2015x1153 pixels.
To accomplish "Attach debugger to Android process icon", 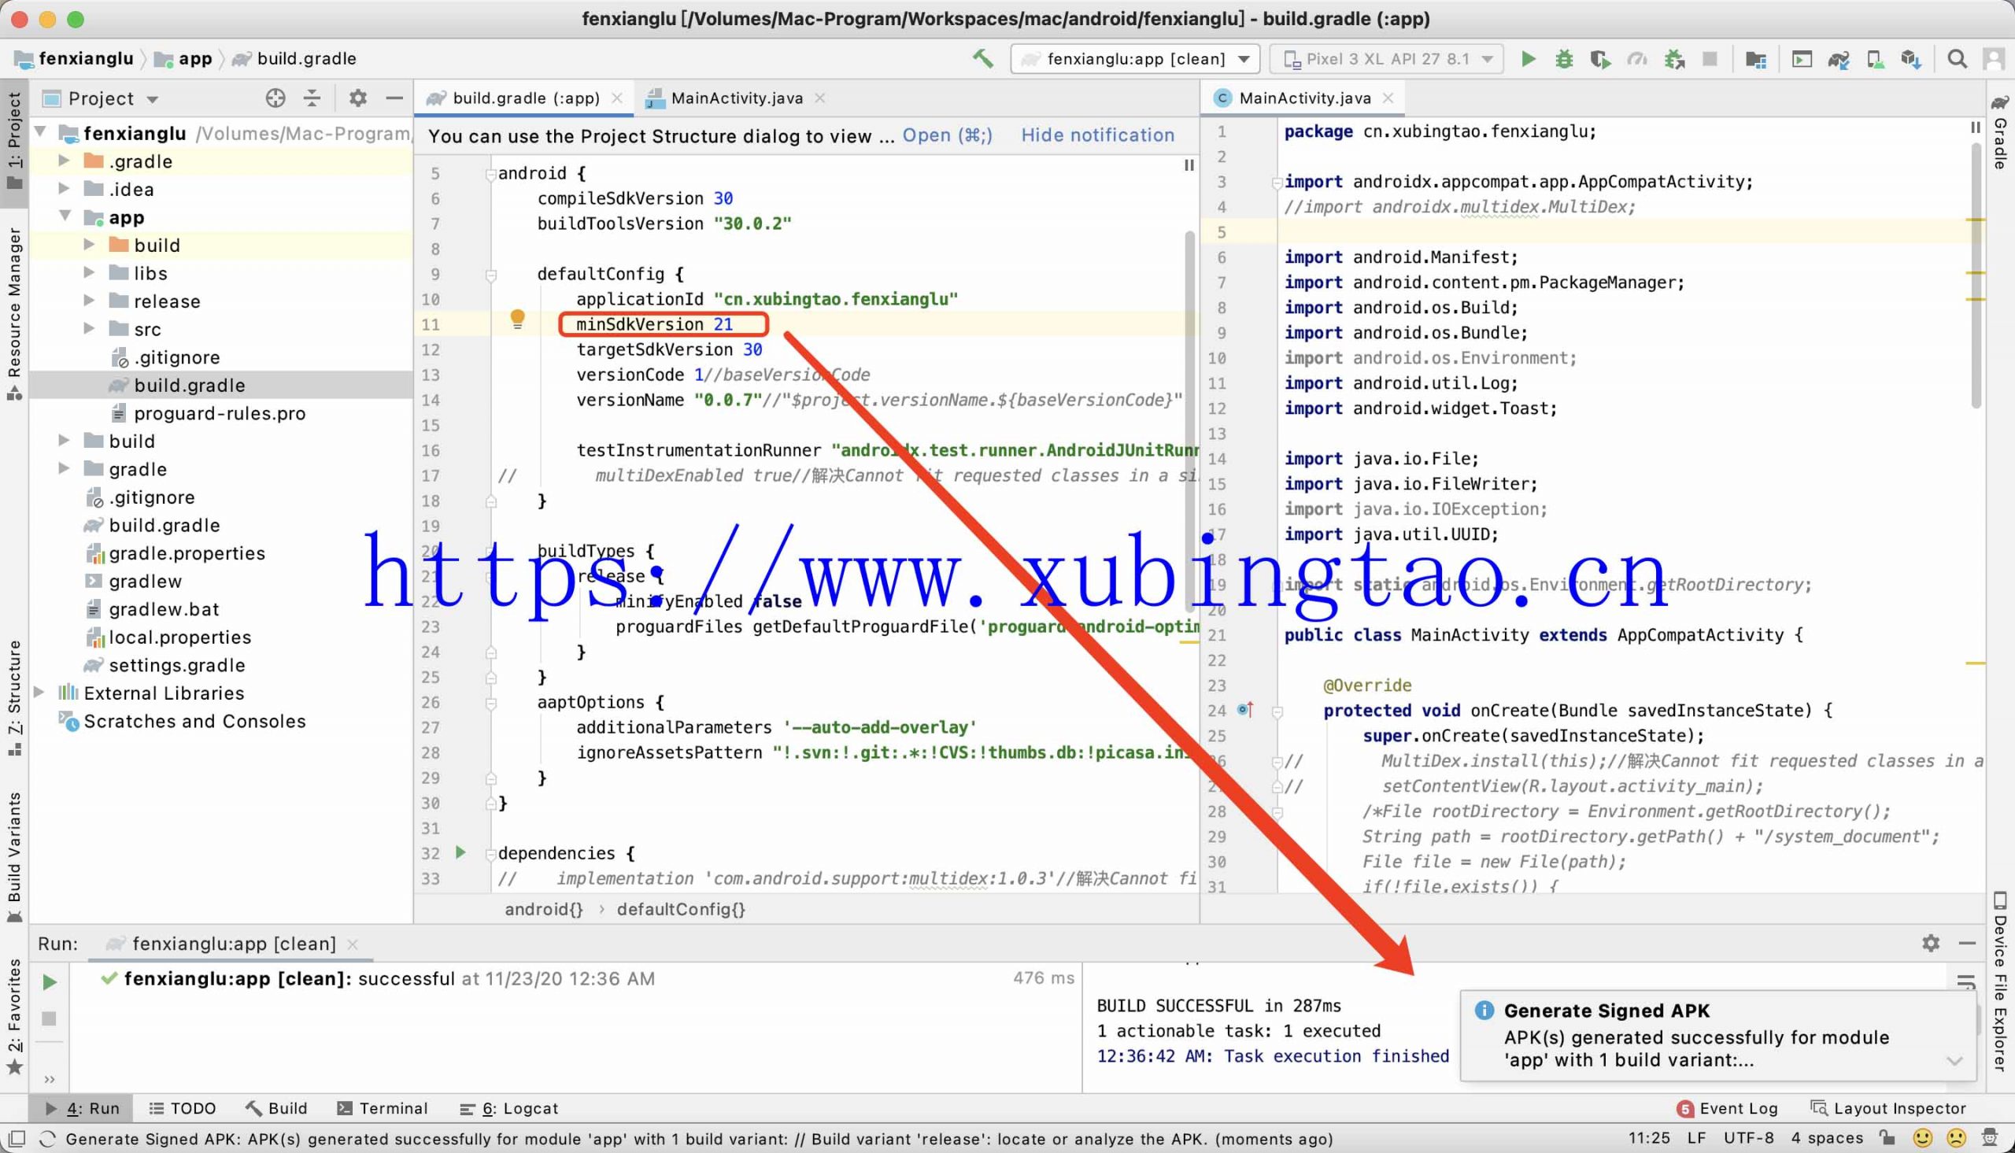I will point(1673,58).
